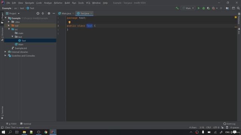The height and width of the screenshot is (135, 241).
Task: Open the Code menu
Action: 39,3
